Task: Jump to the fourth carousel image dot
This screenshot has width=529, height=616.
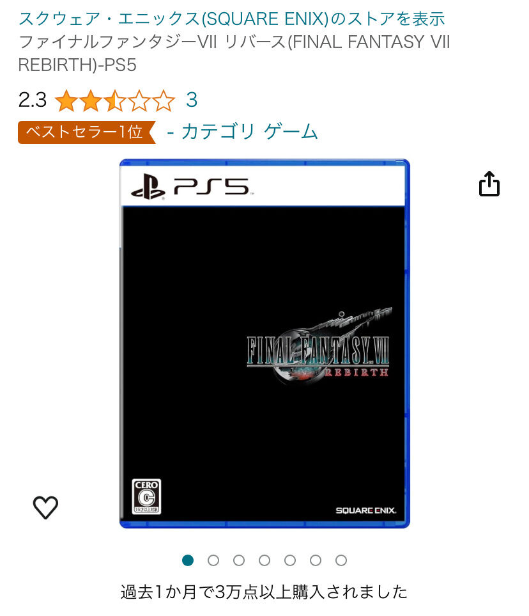Action: (x=264, y=560)
